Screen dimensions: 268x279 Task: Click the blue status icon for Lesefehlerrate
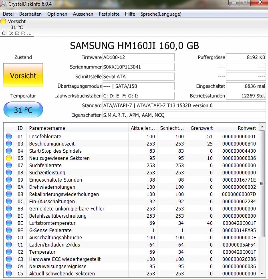pos(9,136)
